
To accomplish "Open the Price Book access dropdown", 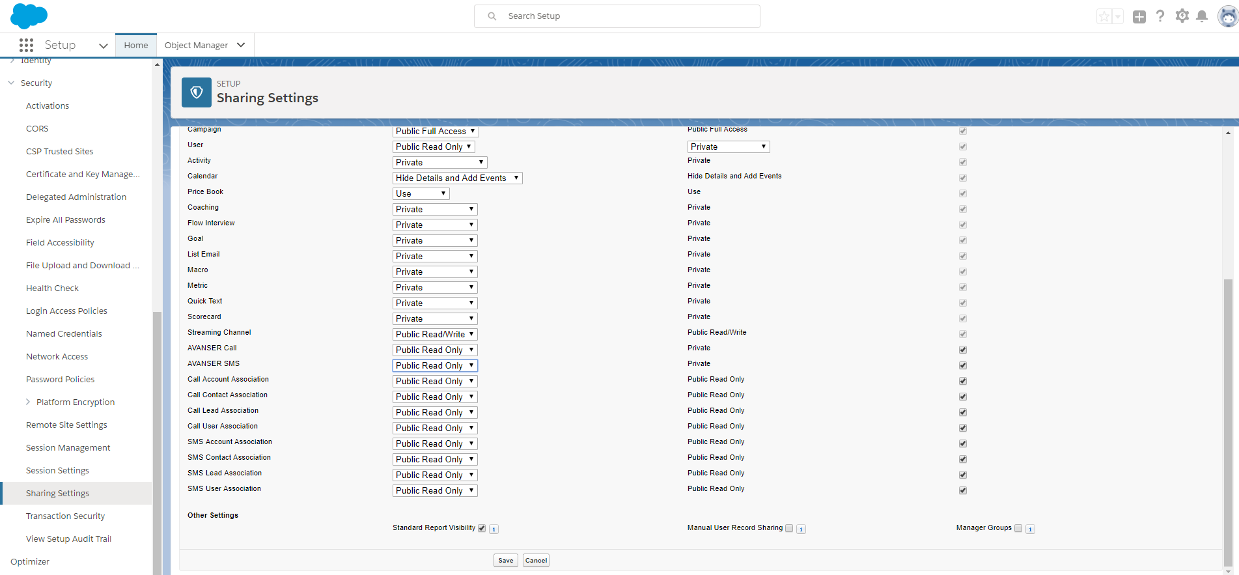I will pyautogui.click(x=421, y=193).
